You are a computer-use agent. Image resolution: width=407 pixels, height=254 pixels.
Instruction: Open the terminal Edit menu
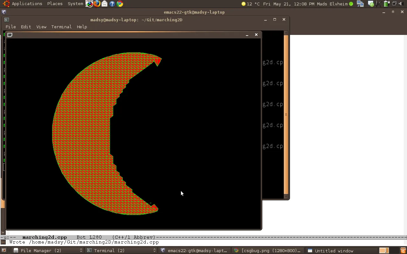pyautogui.click(x=26, y=27)
